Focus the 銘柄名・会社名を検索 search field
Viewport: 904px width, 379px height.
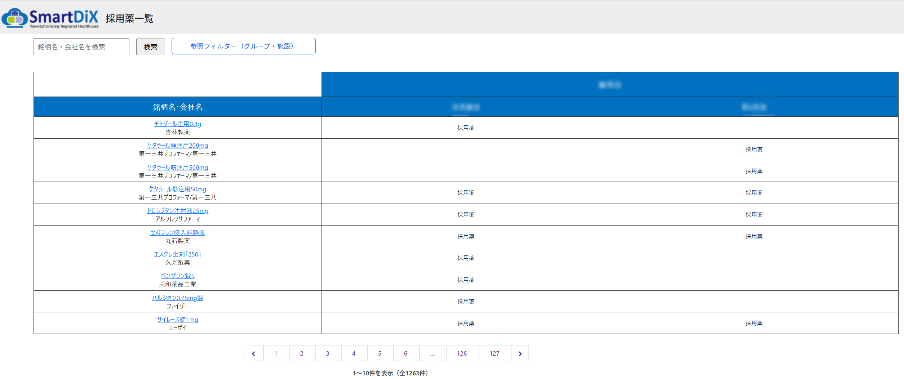(81, 47)
